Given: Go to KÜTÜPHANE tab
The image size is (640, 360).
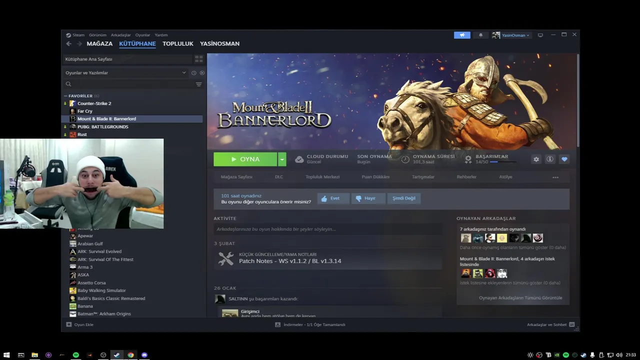Looking at the screenshot, I should click(x=137, y=43).
